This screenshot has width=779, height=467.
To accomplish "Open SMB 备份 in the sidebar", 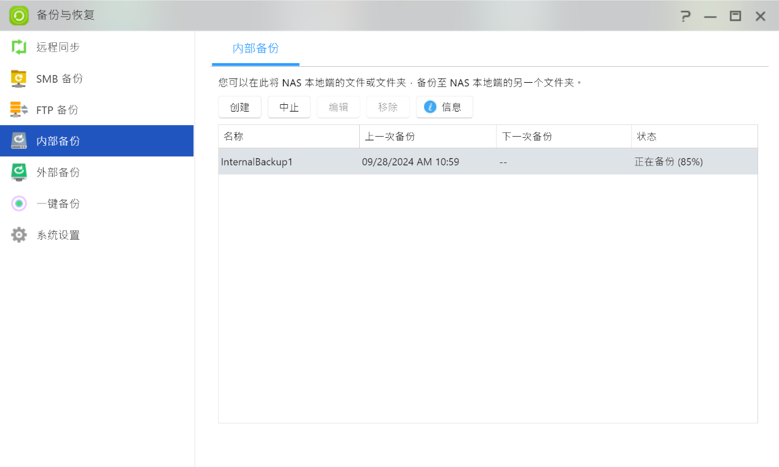I will coord(60,78).
